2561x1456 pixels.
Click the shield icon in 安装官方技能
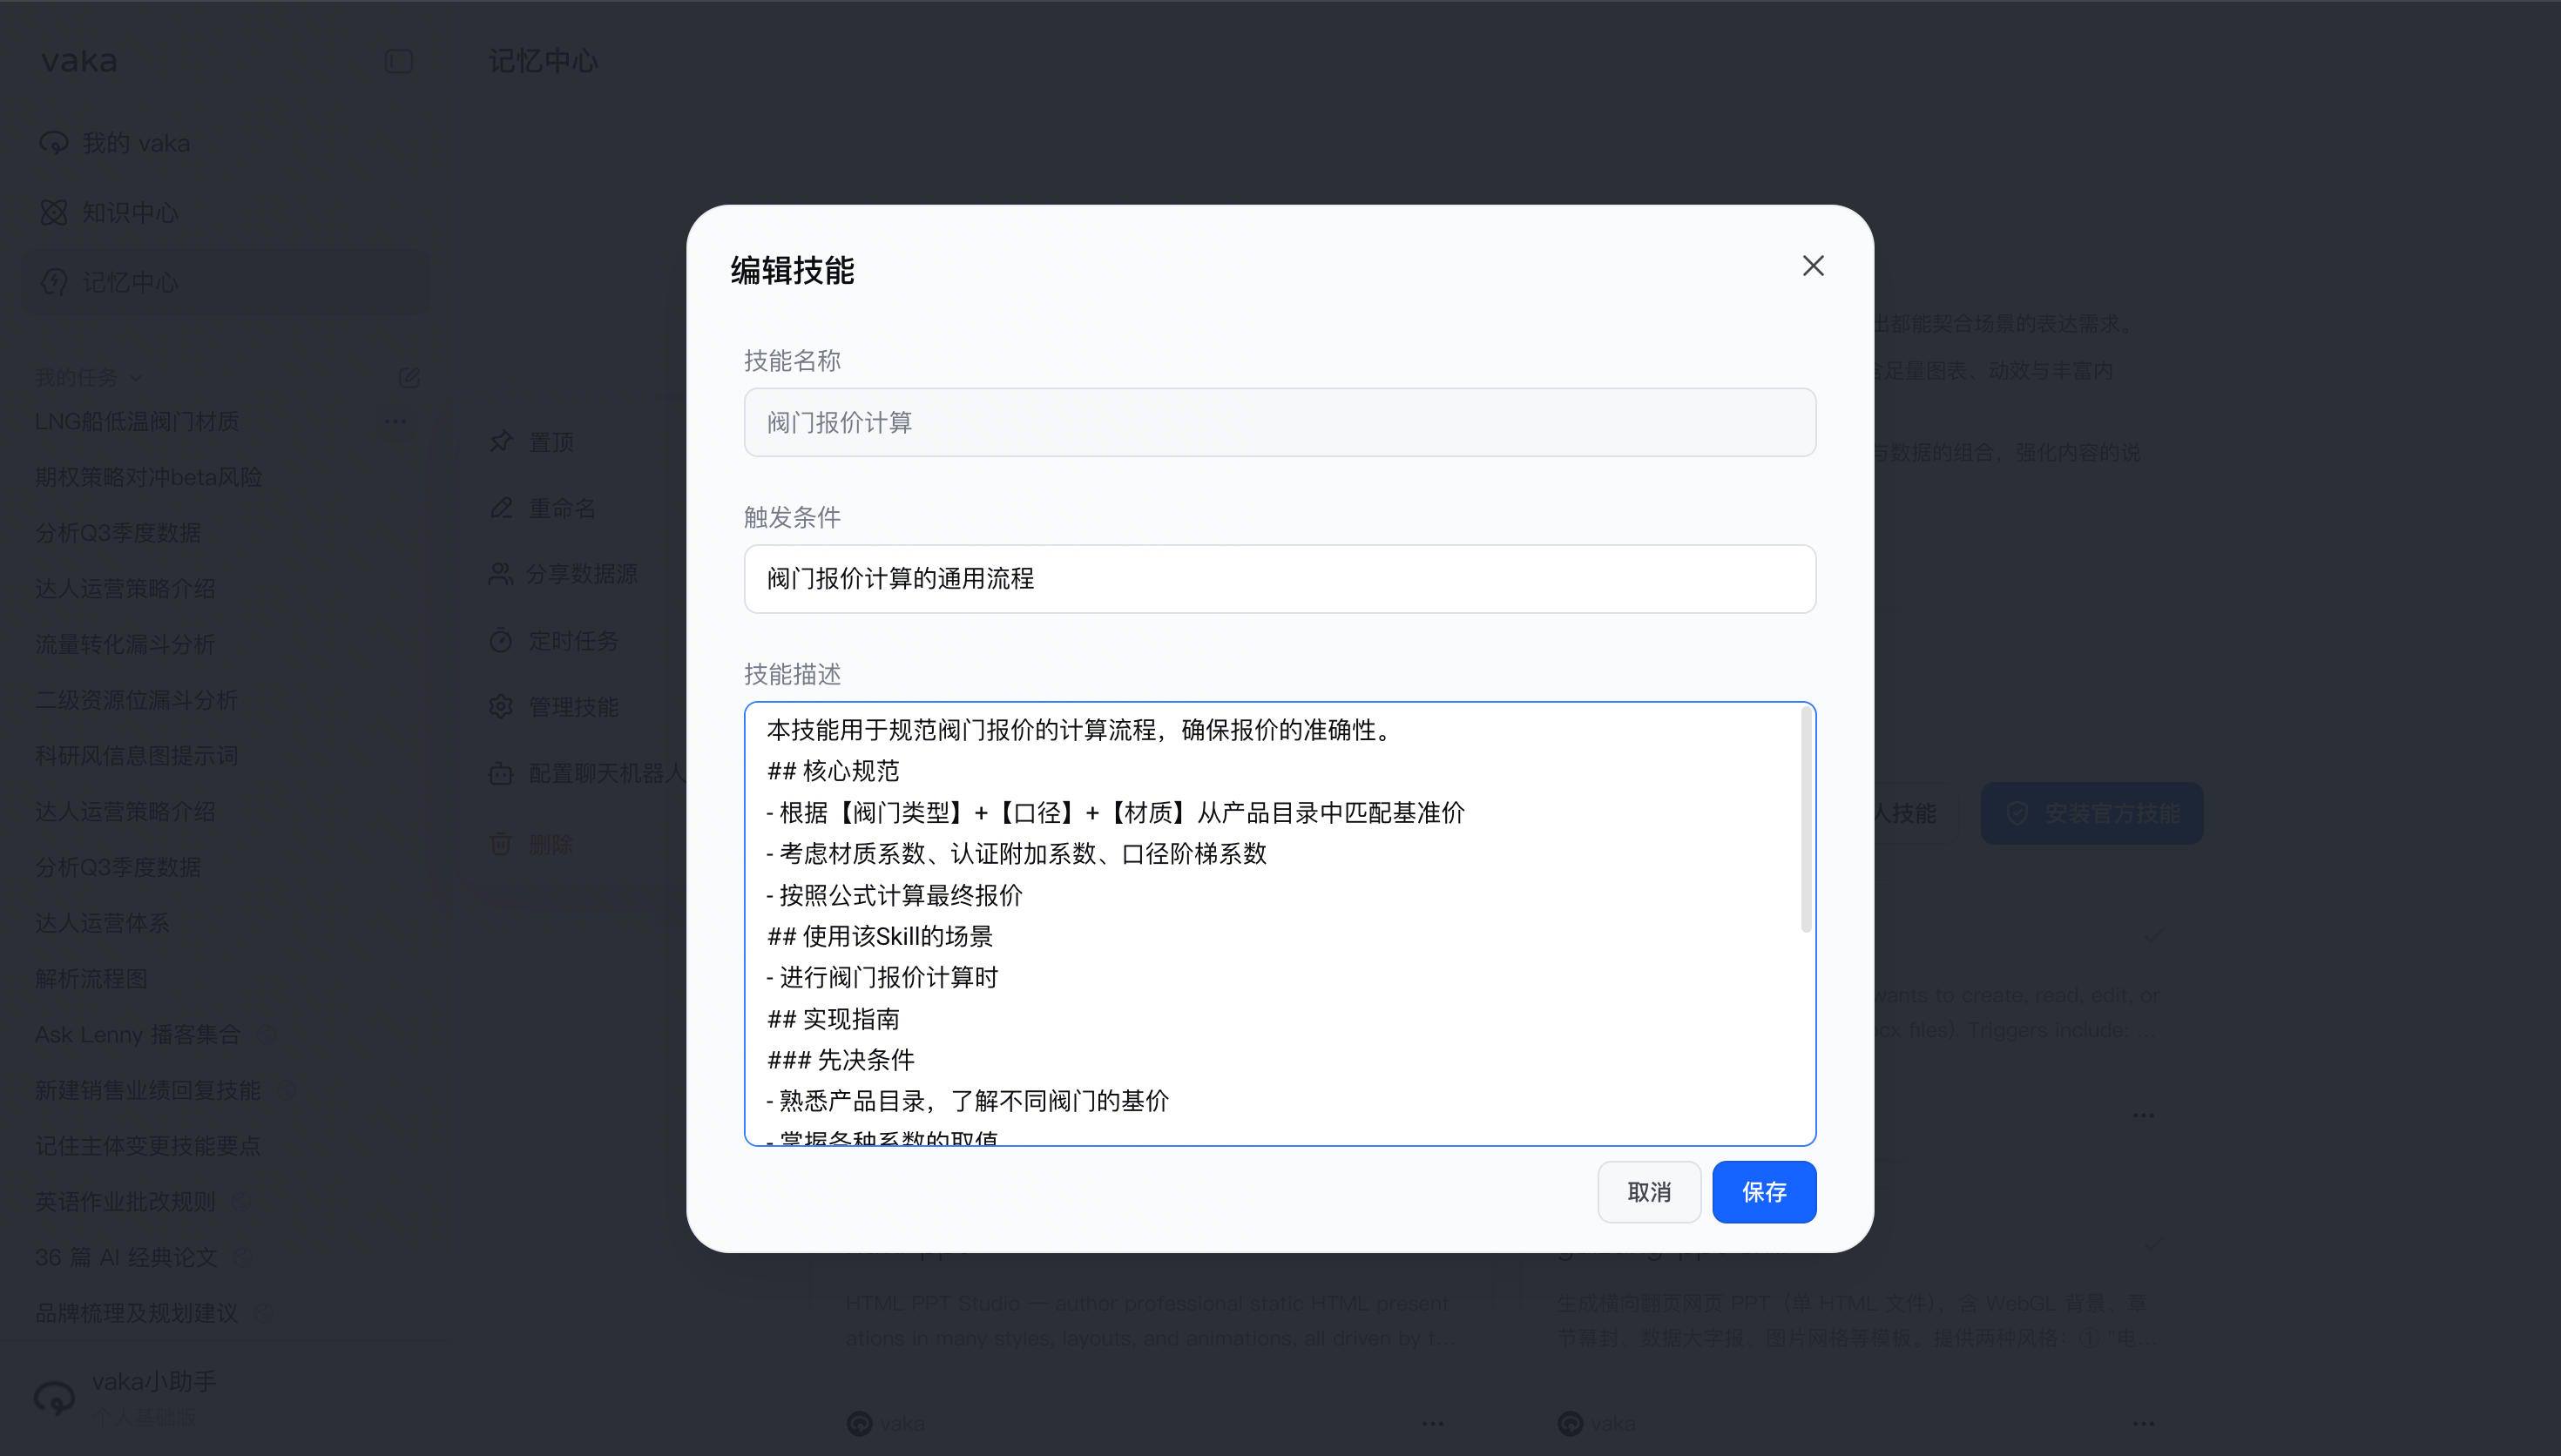2017,814
